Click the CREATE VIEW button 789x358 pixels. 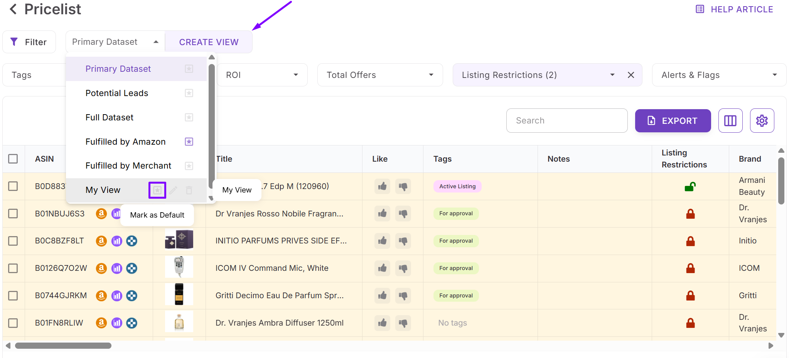209,42
